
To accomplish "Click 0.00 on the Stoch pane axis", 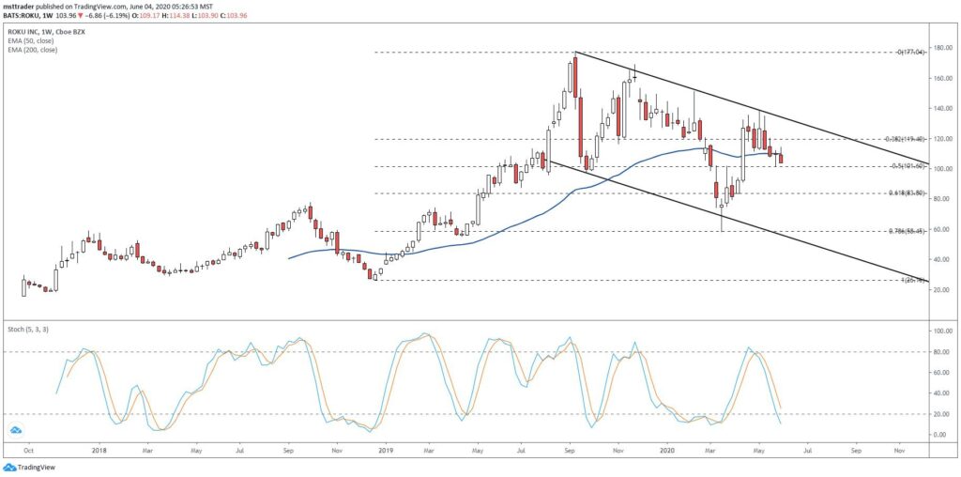I will point(939,435).
